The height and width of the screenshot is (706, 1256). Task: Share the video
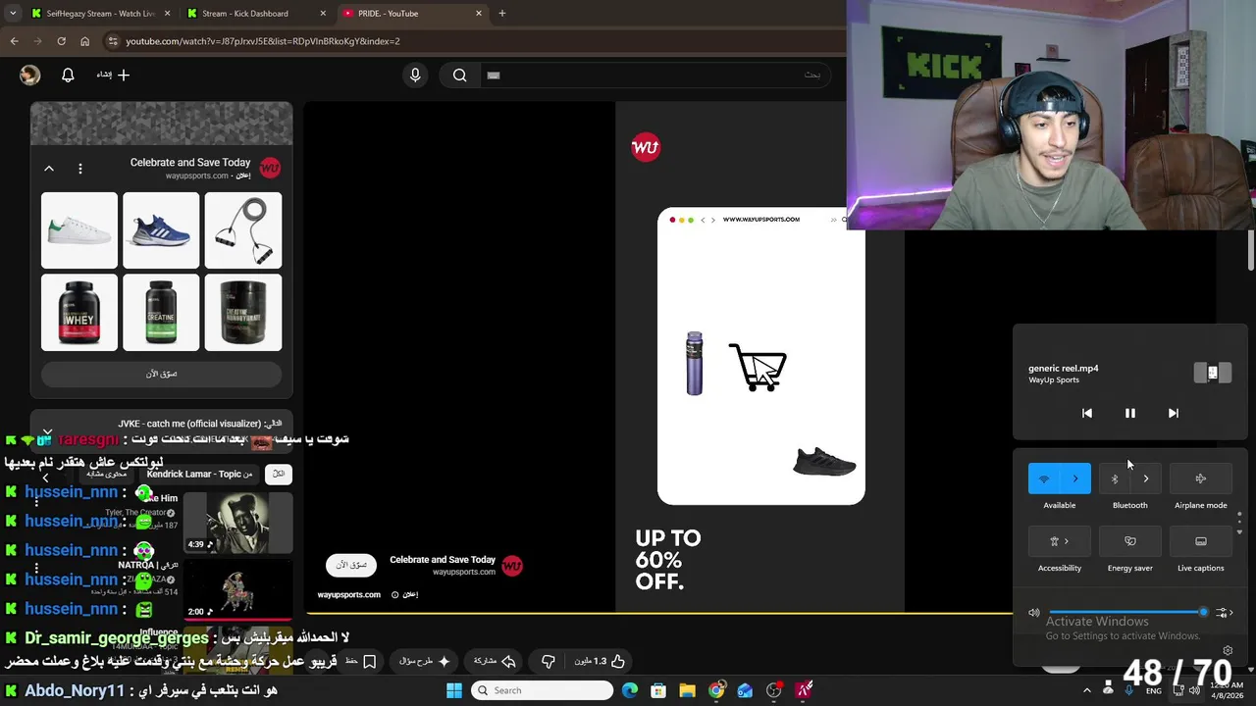(x=496, y=661)
